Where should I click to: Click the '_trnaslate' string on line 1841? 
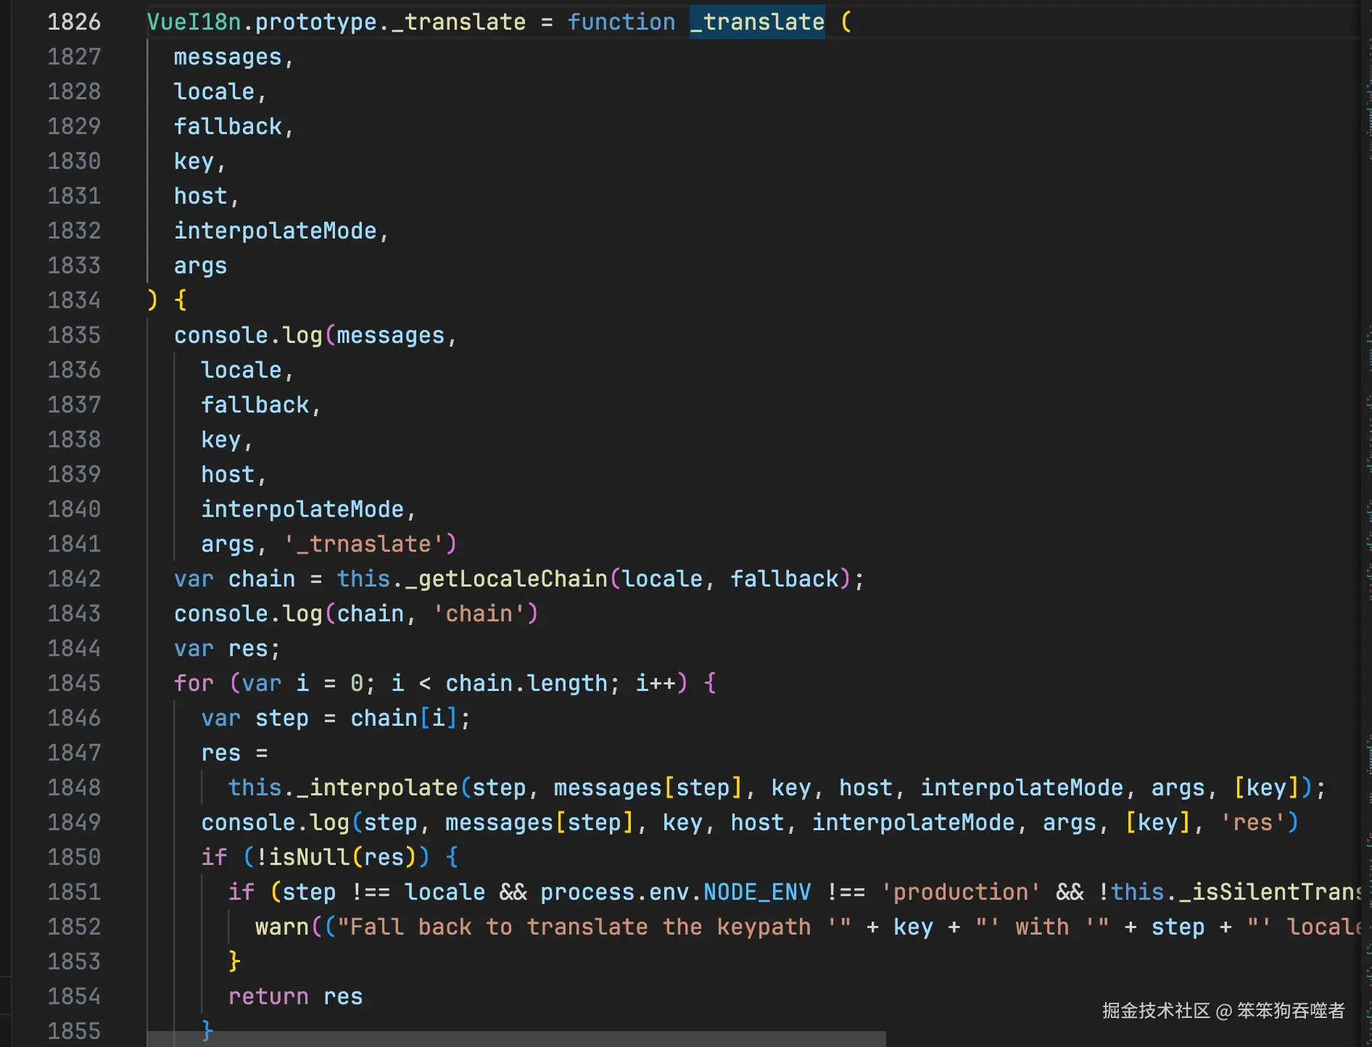[364, 544]
